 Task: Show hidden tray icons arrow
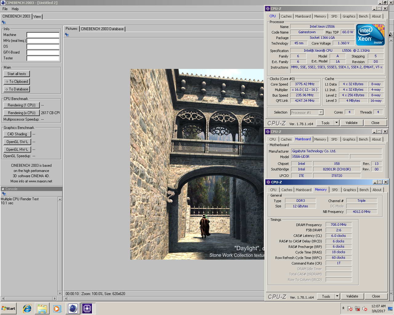(x=343, y=308)
